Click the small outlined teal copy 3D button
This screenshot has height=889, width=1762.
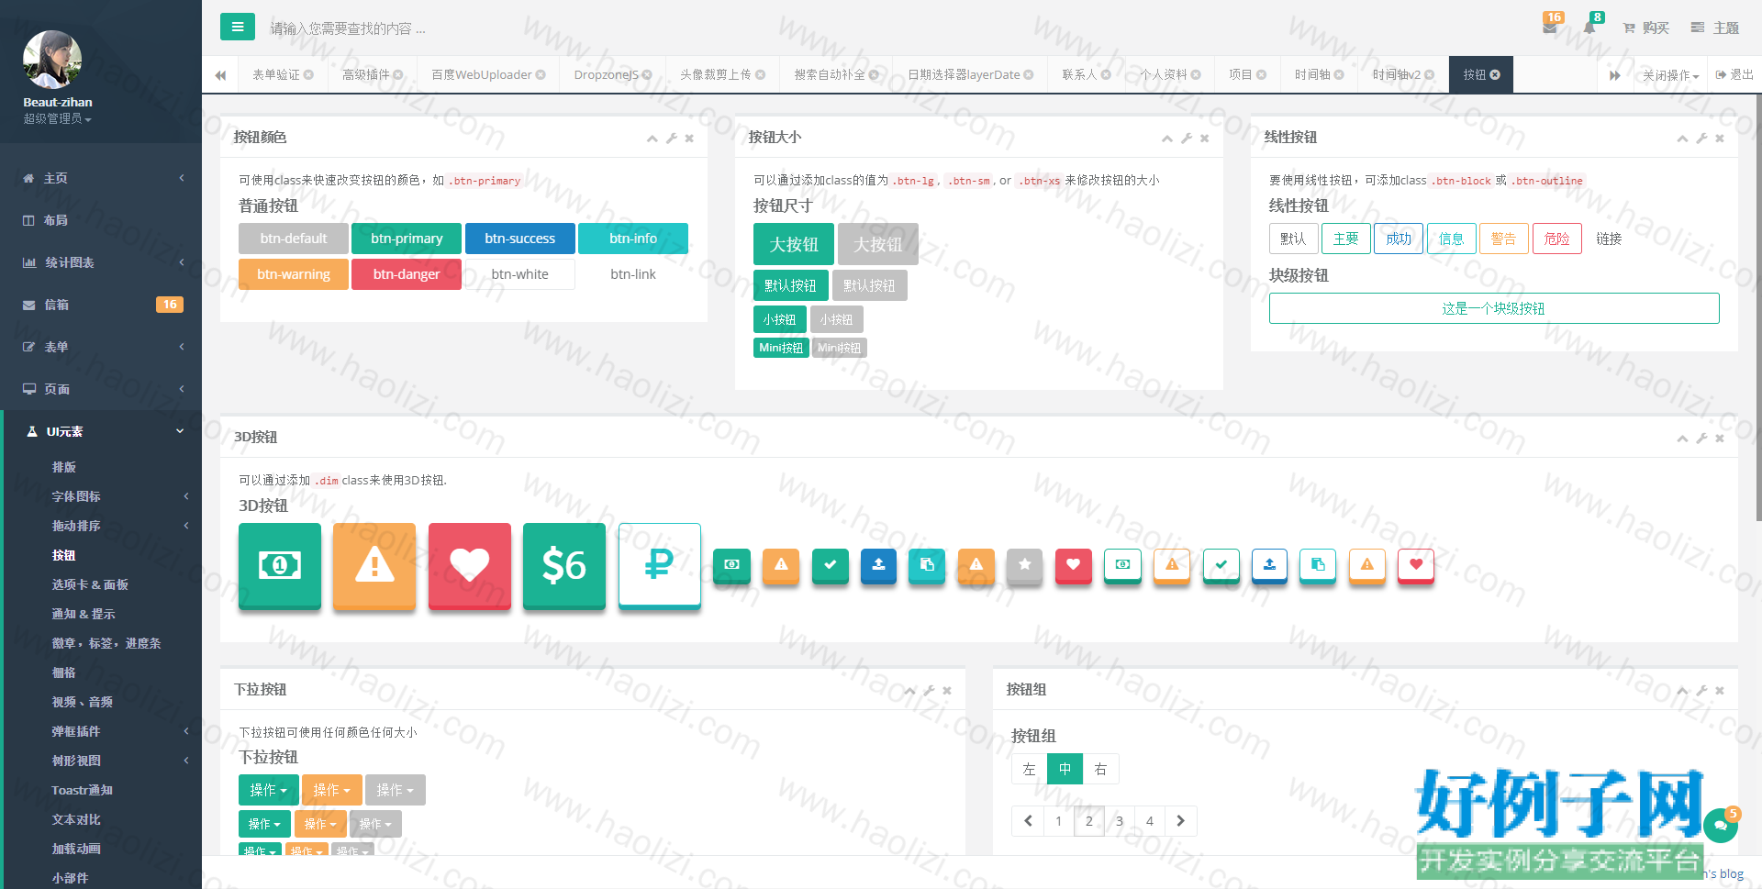(x=1318, y=566)
